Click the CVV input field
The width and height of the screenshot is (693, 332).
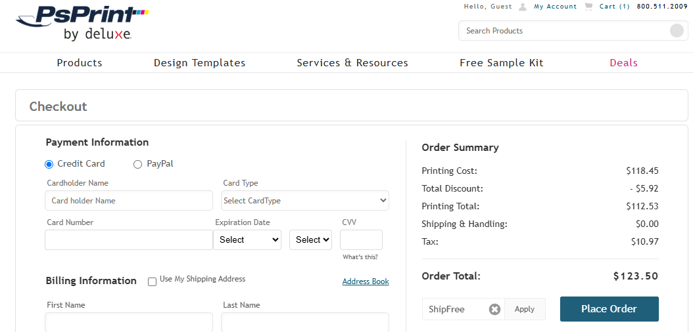coord(361,240)
